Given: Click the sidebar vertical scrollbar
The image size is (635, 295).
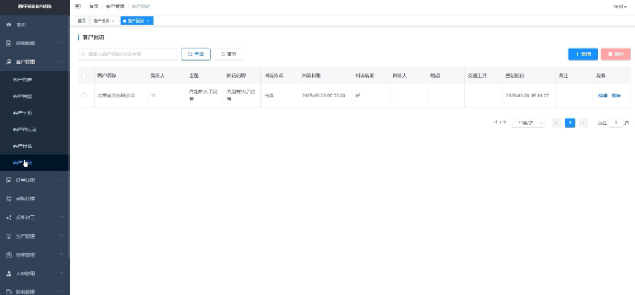Looking at the screenshot, I should (69, 138).
